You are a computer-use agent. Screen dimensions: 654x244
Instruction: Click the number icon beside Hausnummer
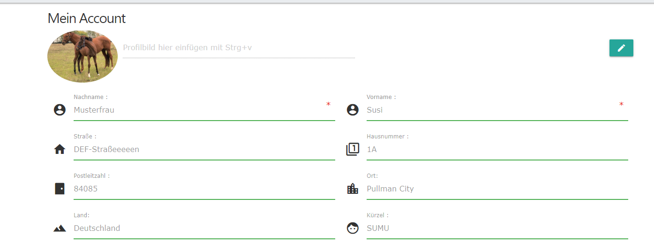pos(353,149)
